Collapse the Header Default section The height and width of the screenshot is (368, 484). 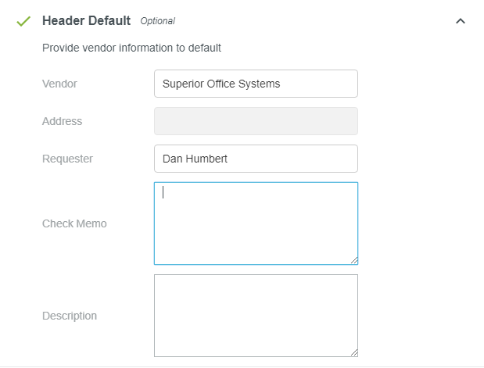(x=460, y=21)
